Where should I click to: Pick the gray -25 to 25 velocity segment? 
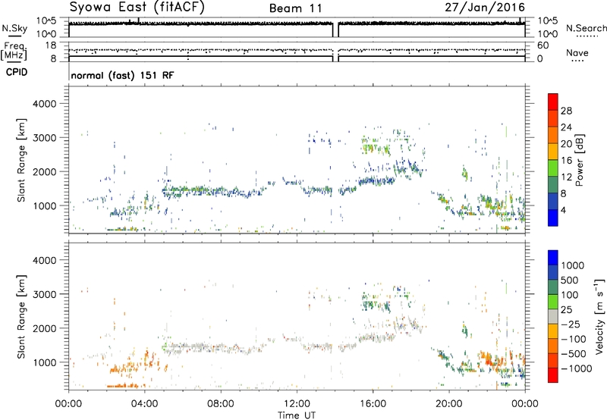(553, 316)
